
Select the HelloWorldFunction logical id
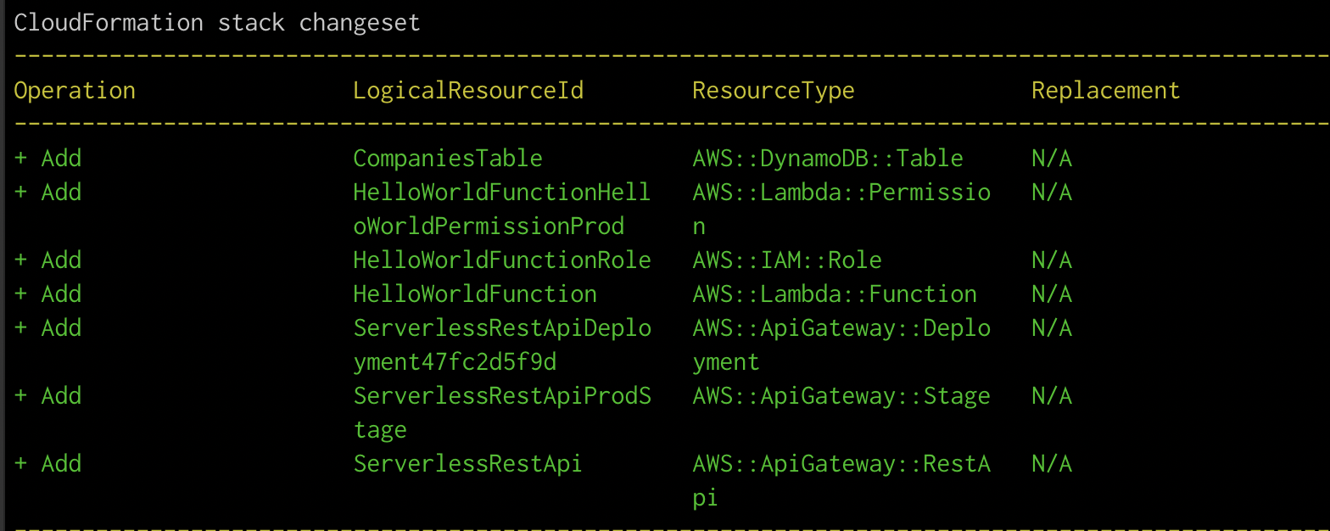point(475,294)
